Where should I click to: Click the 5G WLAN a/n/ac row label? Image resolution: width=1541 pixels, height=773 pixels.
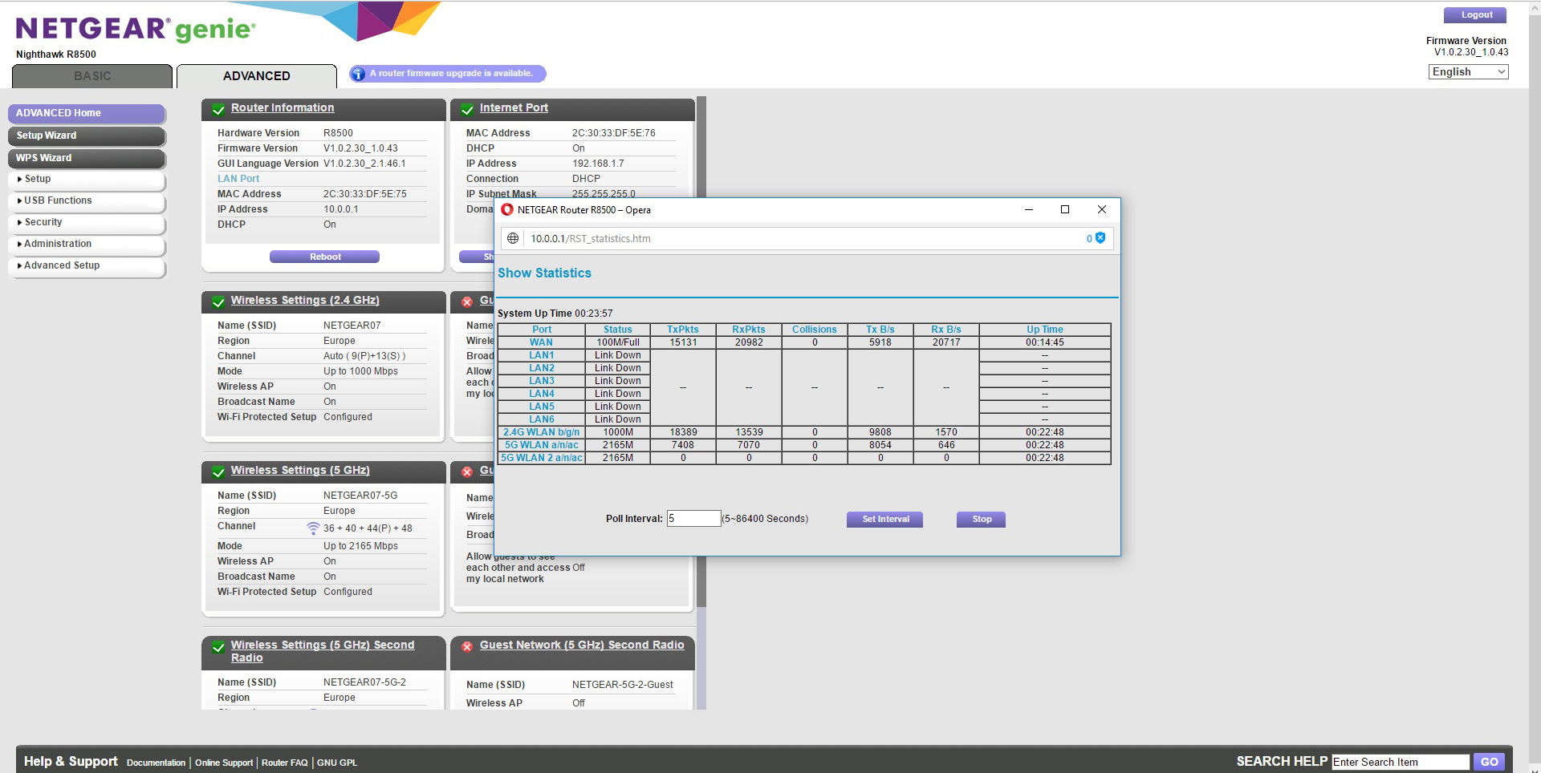(542, 445)
